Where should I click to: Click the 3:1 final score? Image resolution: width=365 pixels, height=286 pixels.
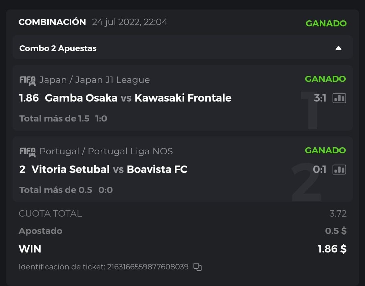click(x=320, y=98)
